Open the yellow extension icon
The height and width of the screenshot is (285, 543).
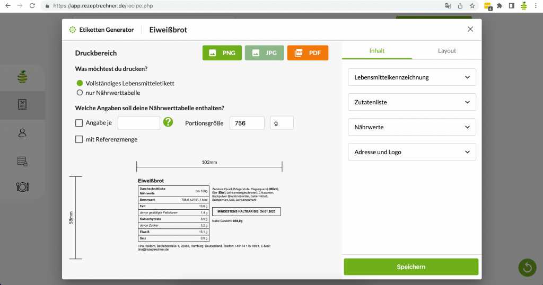(x=488, y=6)
